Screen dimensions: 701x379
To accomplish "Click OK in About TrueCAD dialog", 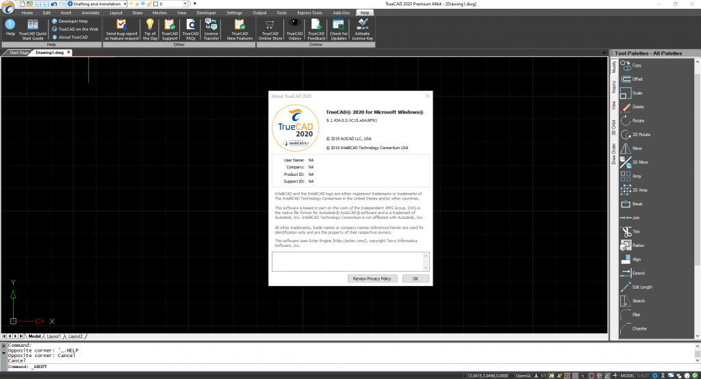I will [x=416, y=278].
